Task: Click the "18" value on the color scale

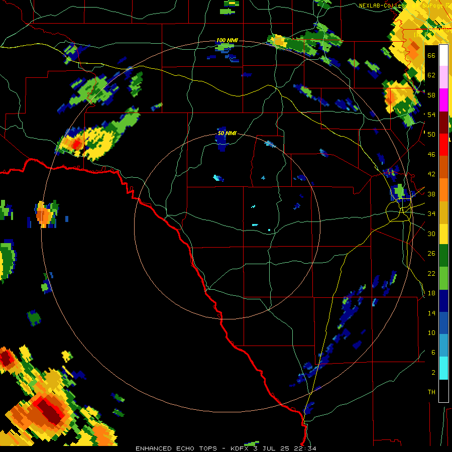Action: point(431,293)
